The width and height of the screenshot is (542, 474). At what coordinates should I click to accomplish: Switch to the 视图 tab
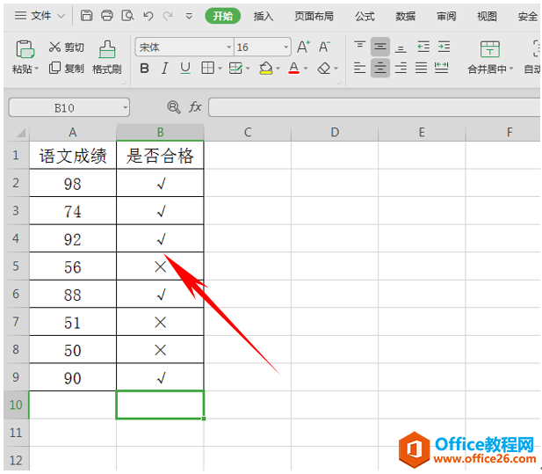click(x=487, y=16)
